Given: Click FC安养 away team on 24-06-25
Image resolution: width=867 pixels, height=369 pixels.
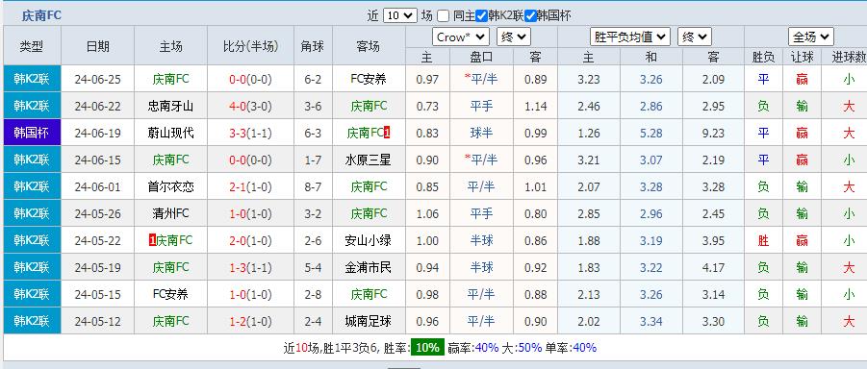Looking at the screenshot, I should point(369,79).
